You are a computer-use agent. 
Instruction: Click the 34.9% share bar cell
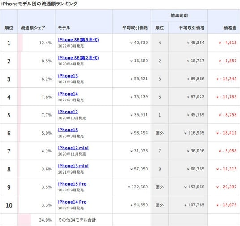(x=36, y=220)
